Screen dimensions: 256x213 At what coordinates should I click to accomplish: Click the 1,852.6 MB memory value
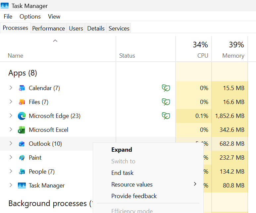coord(230,116)
